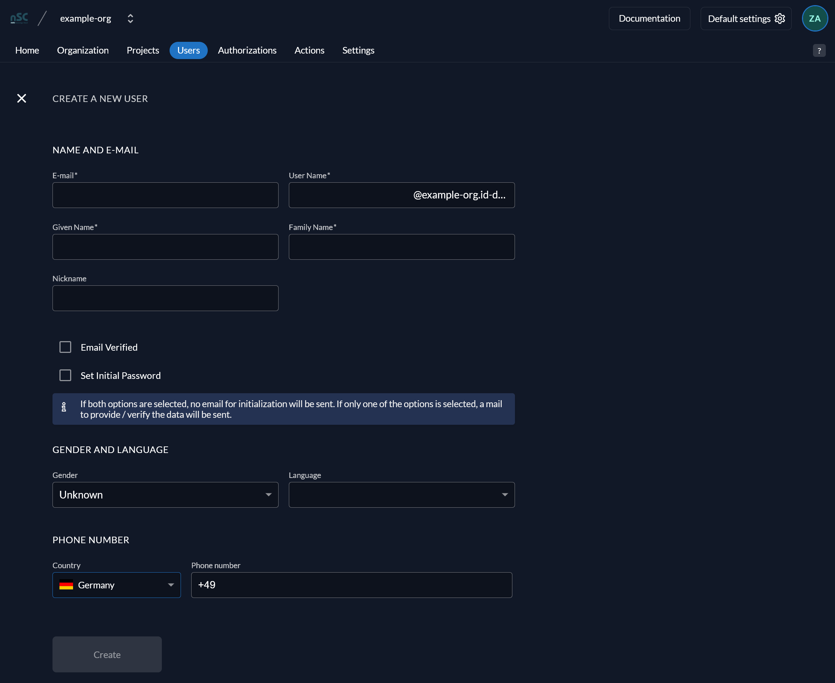The width and height of the screenshot is (835, 683).
Task: Open the Country dropdown showing Germany
Action: tap(116, 585)
